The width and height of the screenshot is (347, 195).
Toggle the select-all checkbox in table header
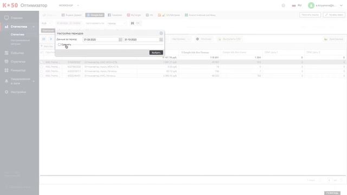click(42, 53)
